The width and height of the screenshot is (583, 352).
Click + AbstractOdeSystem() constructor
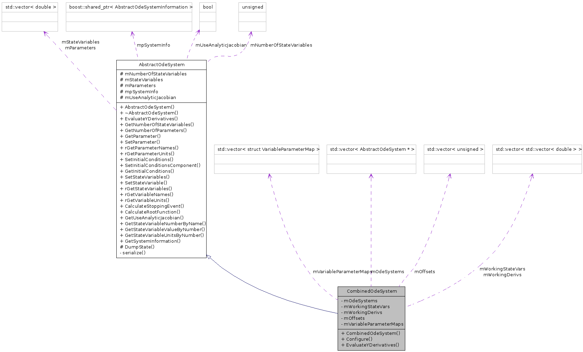(147, 107)
